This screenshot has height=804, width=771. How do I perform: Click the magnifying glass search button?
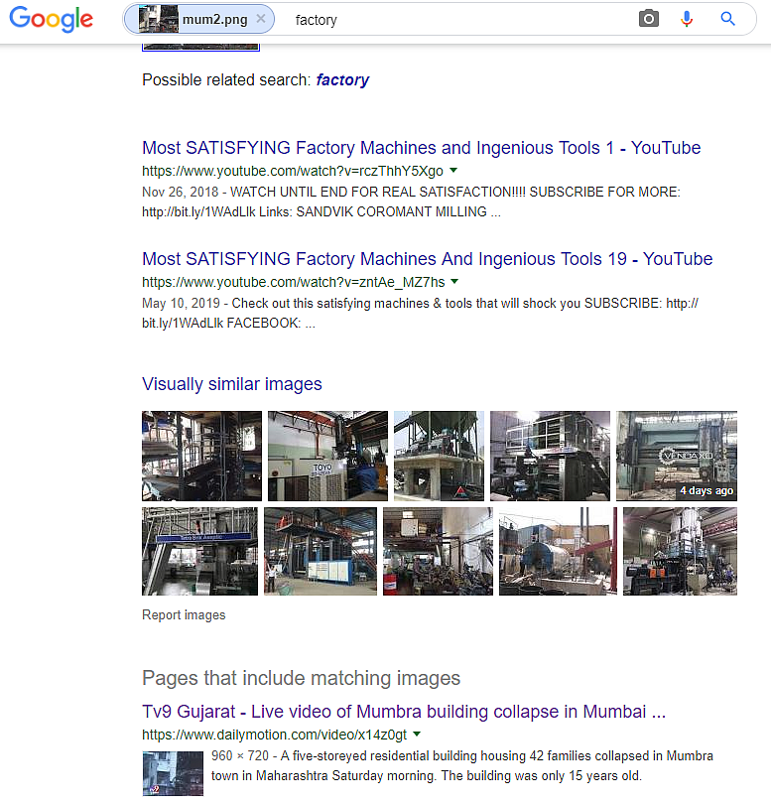pyautogui.click(x=727, y=19)
